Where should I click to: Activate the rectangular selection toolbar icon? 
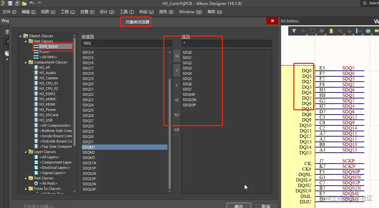312,31
